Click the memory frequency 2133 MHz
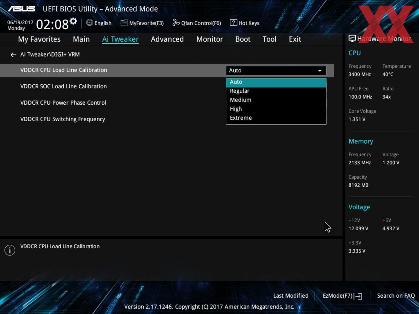419x314 pixels. point(360,163)
